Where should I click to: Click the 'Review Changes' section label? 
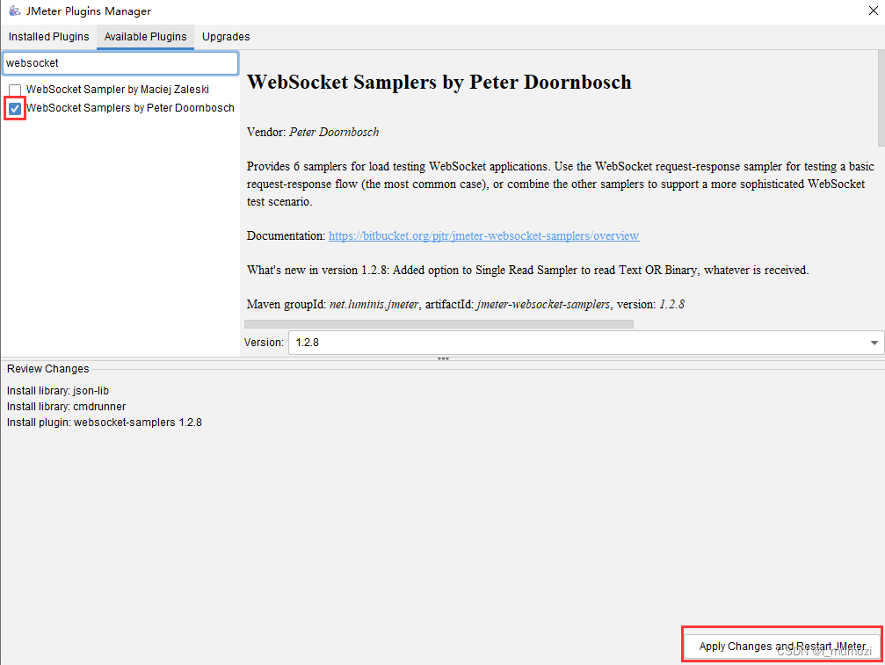(x=48, y=369)
